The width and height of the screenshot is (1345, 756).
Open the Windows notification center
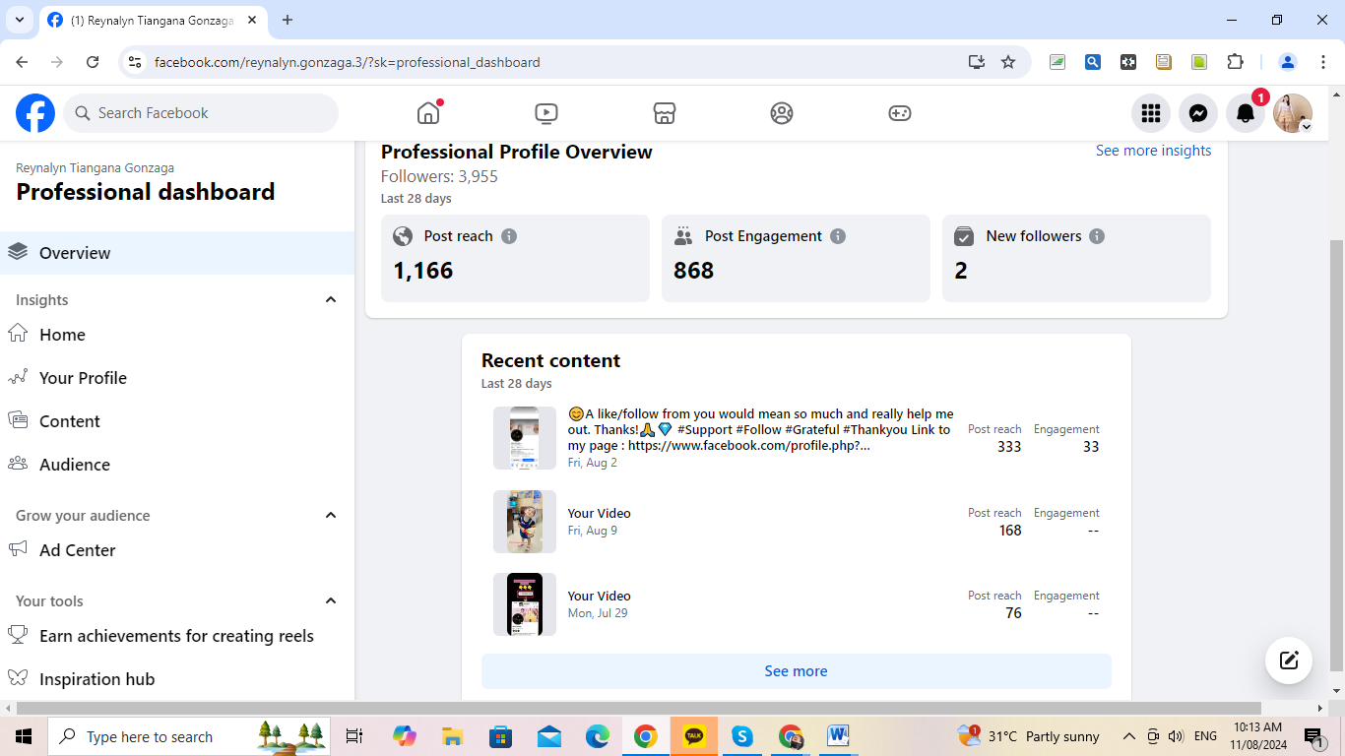pyautogui.click(x=1313, y=736)
